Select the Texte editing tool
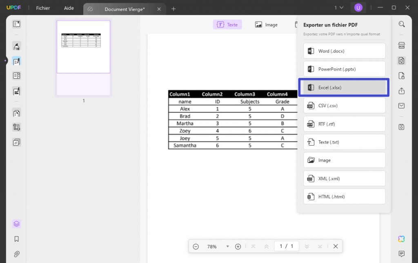This screenshot has height=263, width=418. (x=227, y=24)
